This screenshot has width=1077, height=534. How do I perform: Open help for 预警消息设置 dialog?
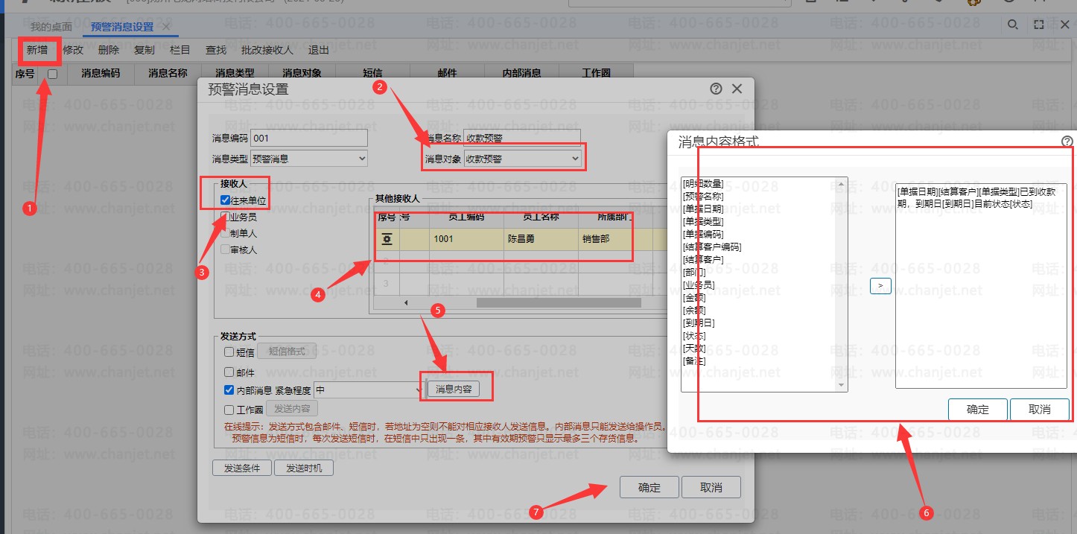click(x=716, y=89)
